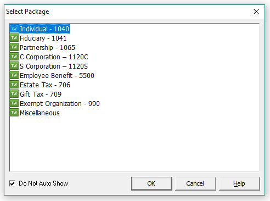
Task: Click the TW icon beside Exempt Organization - 990
Action: coord(14,103)
